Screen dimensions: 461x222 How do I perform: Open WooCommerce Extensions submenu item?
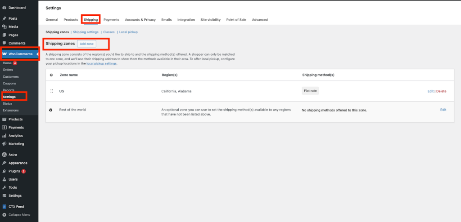click(x=11, y=111)
